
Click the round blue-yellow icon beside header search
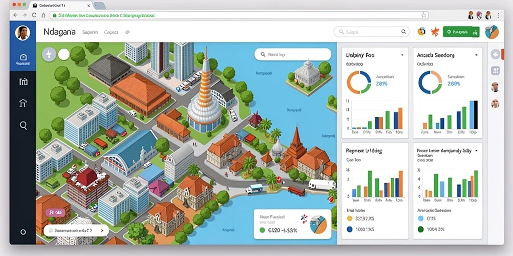pyautogui.click(x=421, y=31)
